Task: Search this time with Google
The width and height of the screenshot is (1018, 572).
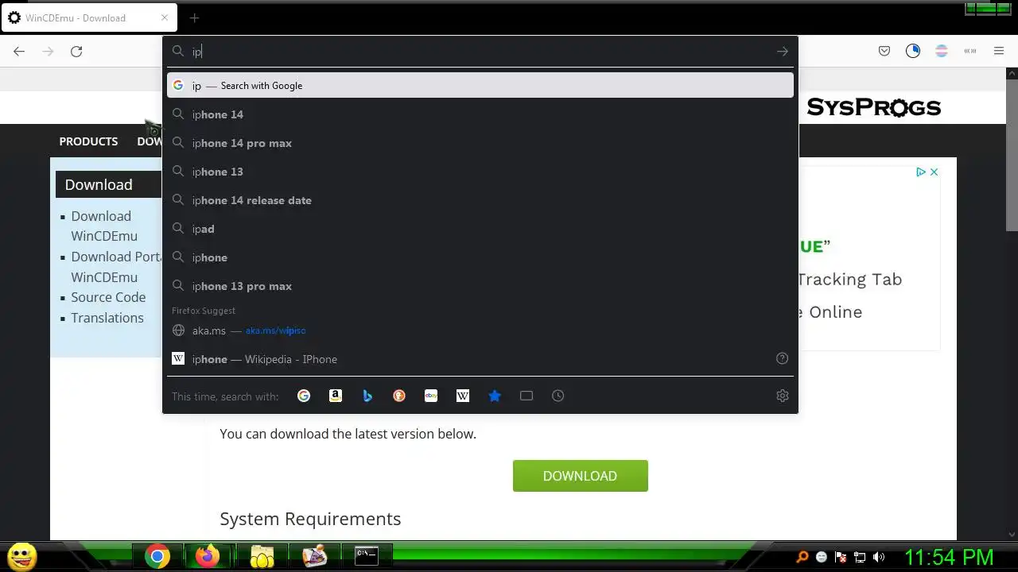Action: 304,396
